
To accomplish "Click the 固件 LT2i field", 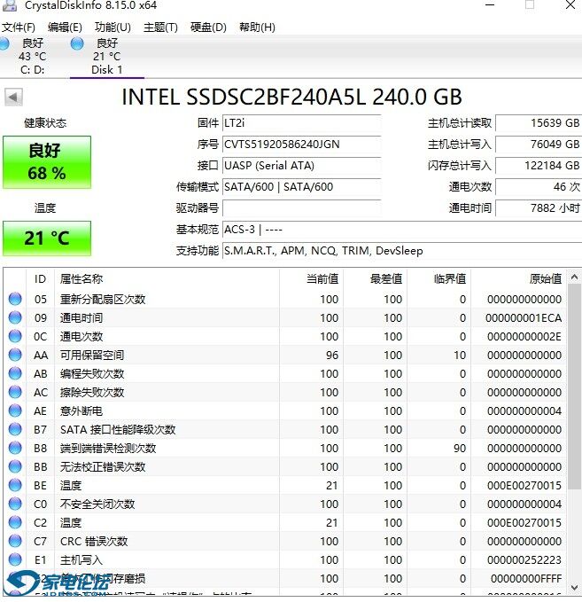I will coord(301,123).
